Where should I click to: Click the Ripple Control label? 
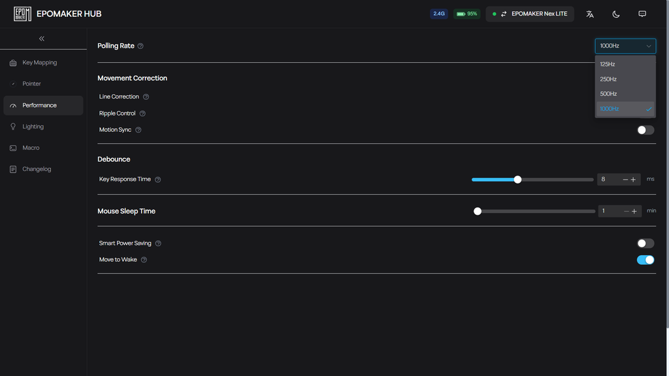pos(118,114)
